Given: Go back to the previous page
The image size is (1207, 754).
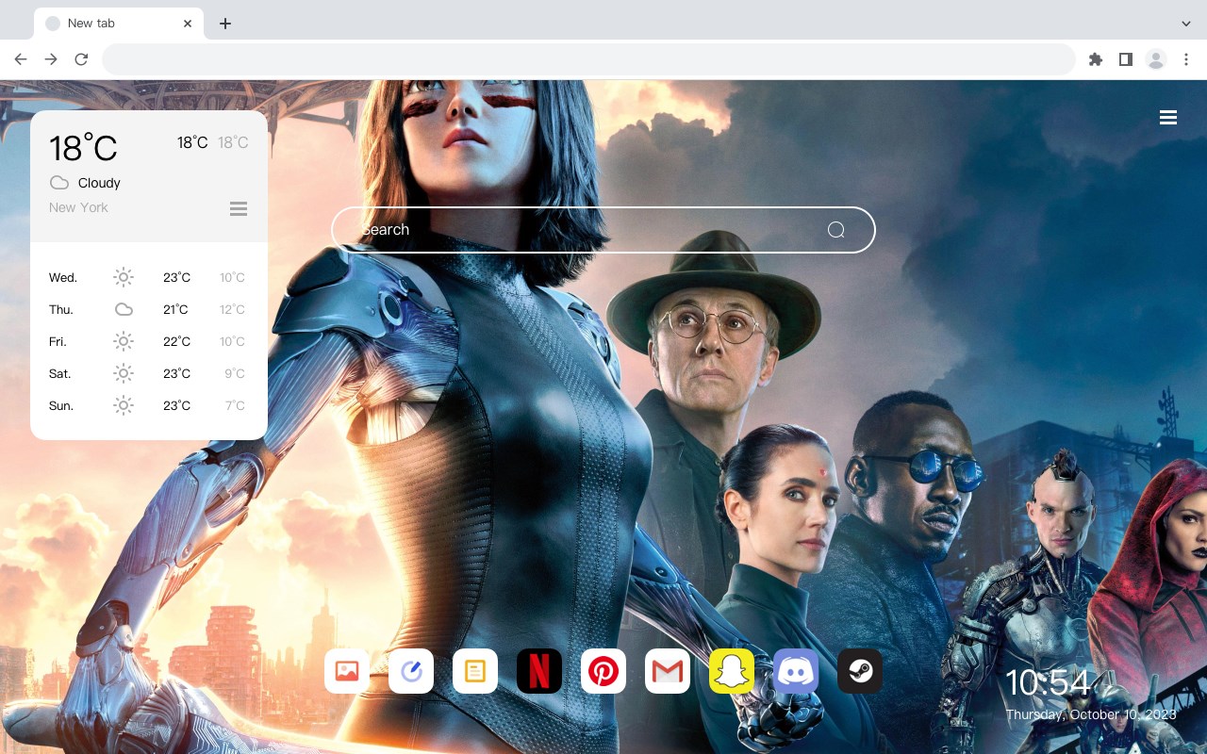Looking at the screenshot, I should [x=21, y=59].
